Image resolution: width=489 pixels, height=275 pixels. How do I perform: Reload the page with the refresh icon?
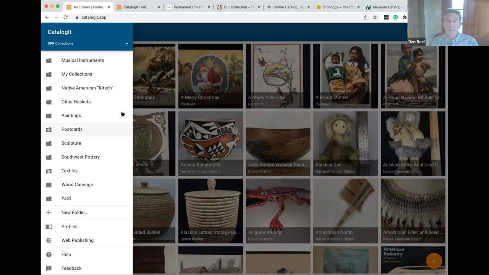click(x=66, y=17)
